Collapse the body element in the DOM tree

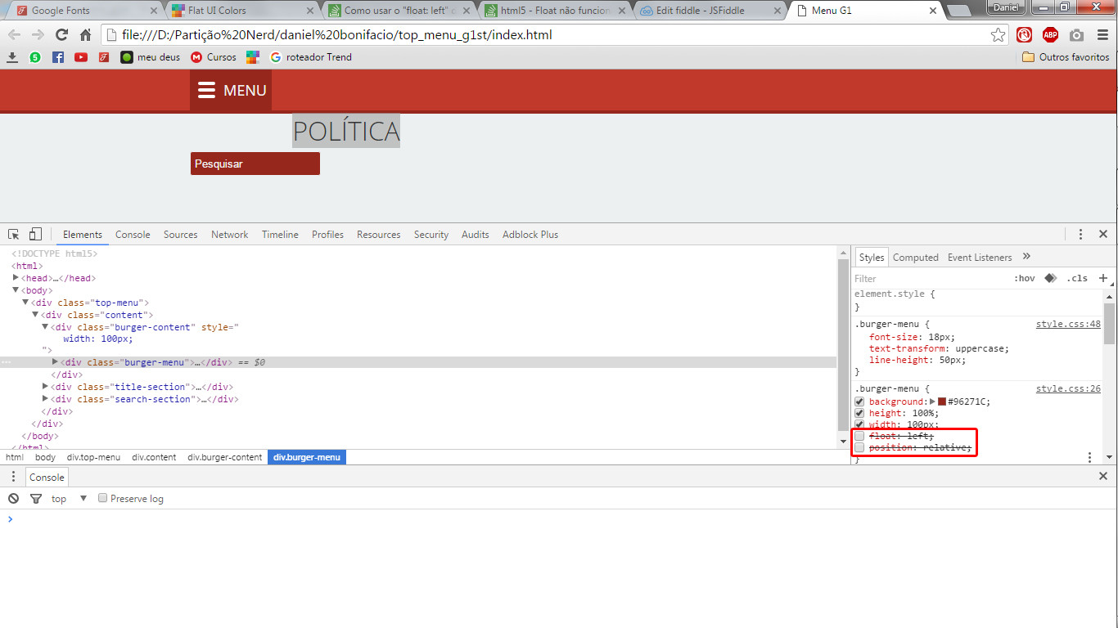(x=16, y=290)
